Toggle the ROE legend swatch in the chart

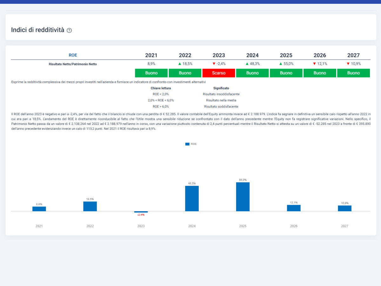(187, 144)
